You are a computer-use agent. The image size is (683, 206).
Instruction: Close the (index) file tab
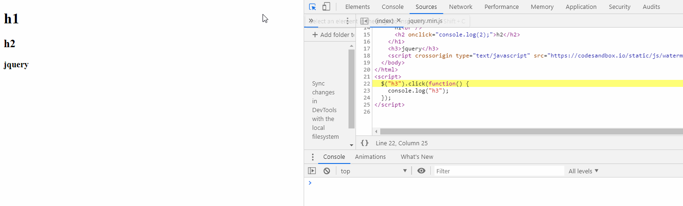click(398, 21)
